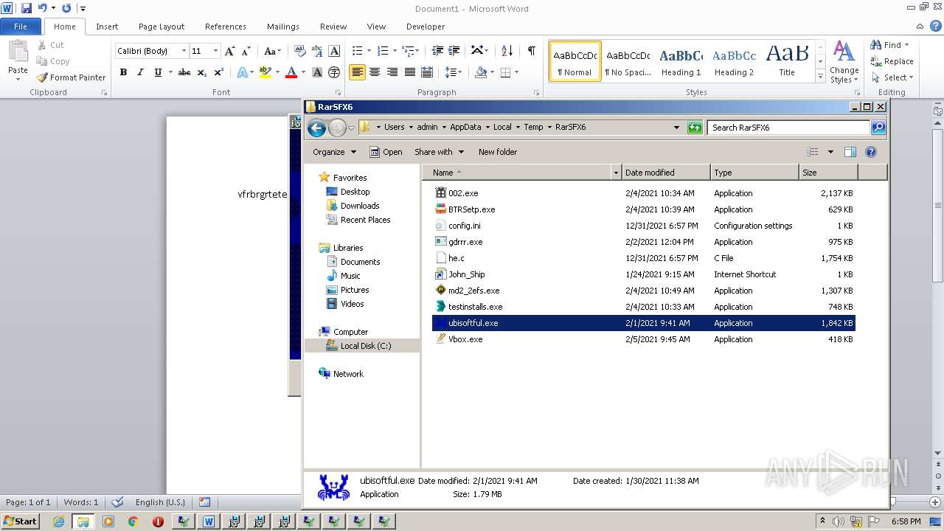Select Vbox.exe file

pos(643,339)
